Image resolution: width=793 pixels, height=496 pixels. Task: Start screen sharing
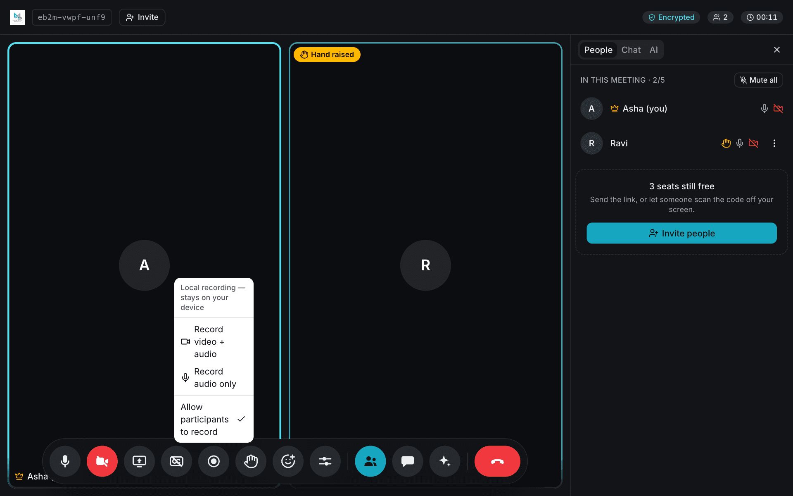point(139,461)
